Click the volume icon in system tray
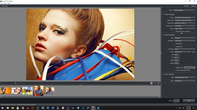Viewport: 197px width, 110px height. tap(183, 108)
